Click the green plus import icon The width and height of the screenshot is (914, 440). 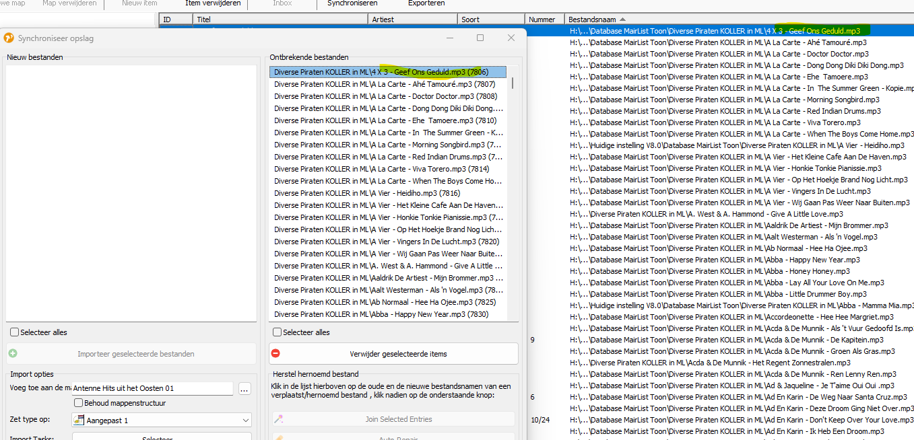[x=13, y=353]
